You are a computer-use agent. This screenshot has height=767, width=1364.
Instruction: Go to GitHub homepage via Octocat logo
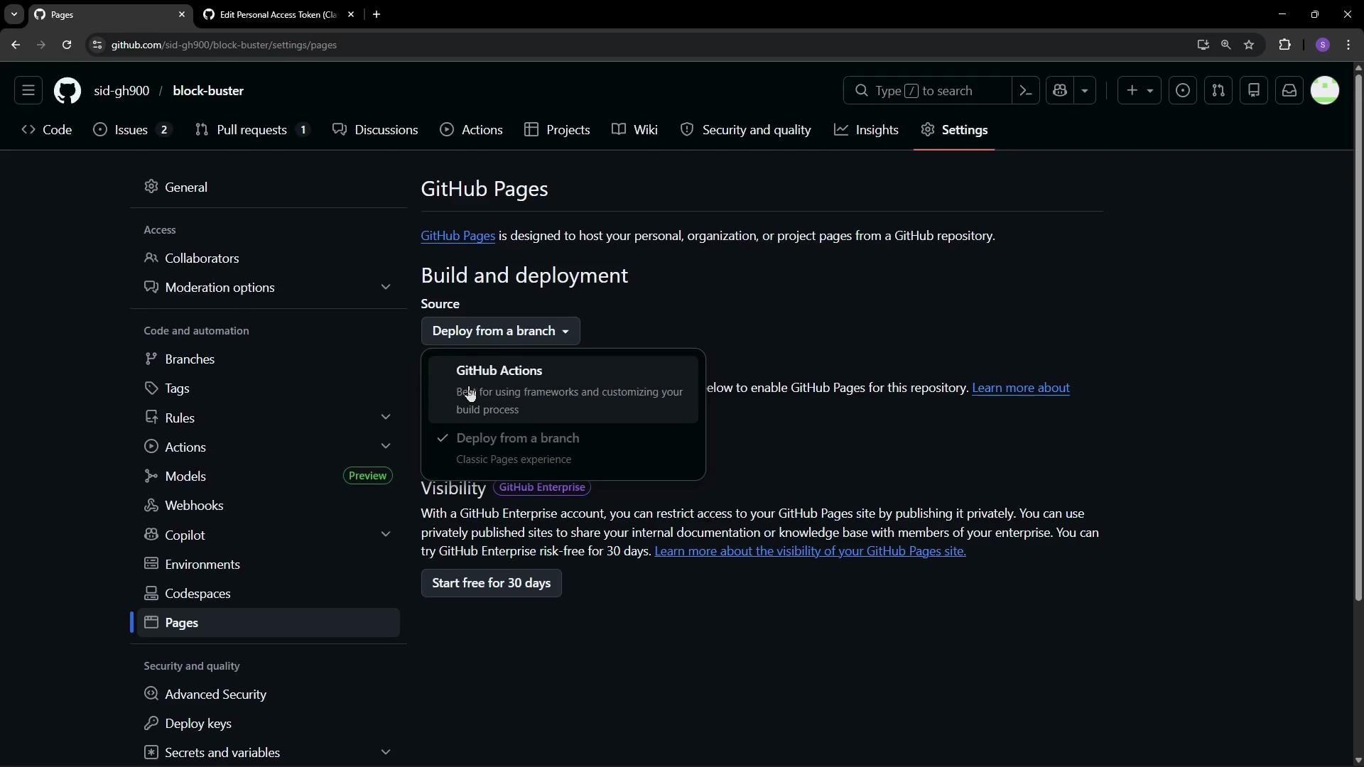pyautogui.click(x=67, y=91)
